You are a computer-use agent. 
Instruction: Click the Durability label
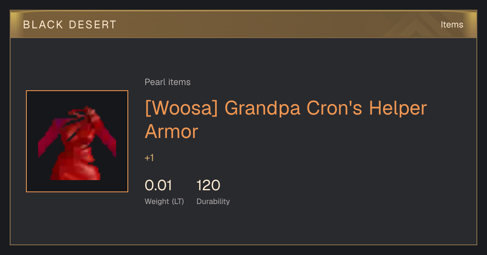click(x=213, y=201)
